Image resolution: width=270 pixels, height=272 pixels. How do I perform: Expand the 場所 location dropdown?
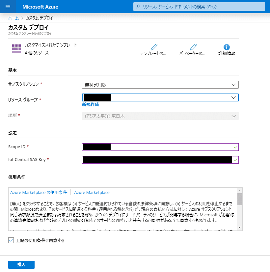(x=160, y=116)
